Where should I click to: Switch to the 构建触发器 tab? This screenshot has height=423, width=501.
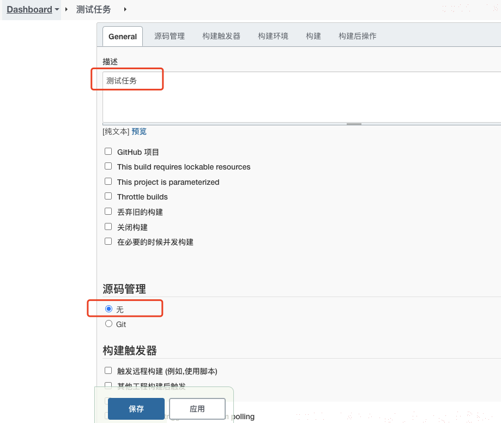(221, 36)
